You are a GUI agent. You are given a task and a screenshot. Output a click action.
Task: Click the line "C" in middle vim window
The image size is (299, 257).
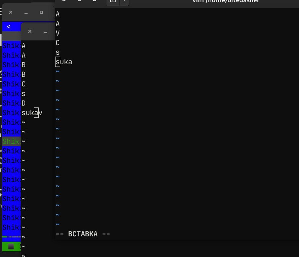pos(23,84)
